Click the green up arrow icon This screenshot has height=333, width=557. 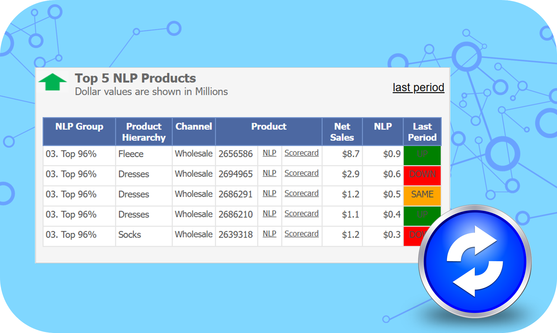point(53,82)
